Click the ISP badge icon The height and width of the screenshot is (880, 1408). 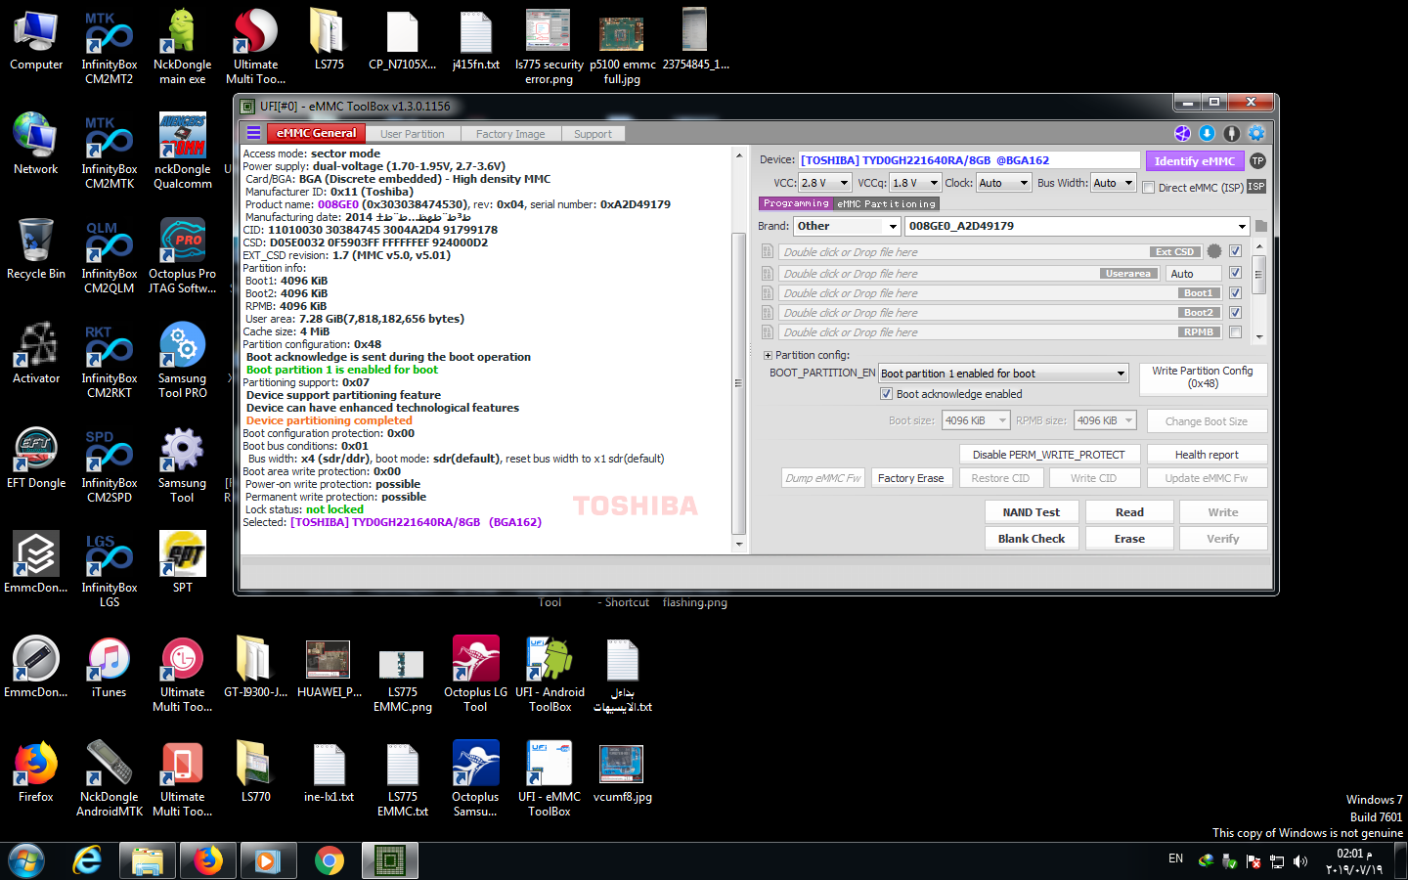pos(1256,186)
